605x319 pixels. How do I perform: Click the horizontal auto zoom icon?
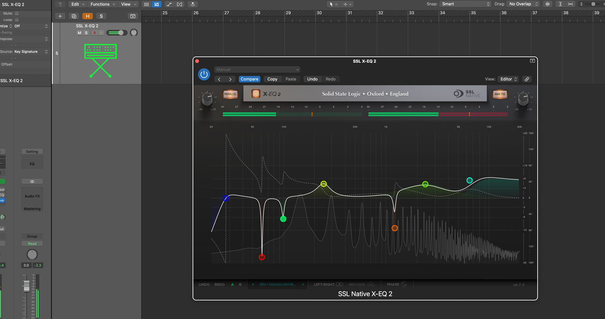click(570, 4)
